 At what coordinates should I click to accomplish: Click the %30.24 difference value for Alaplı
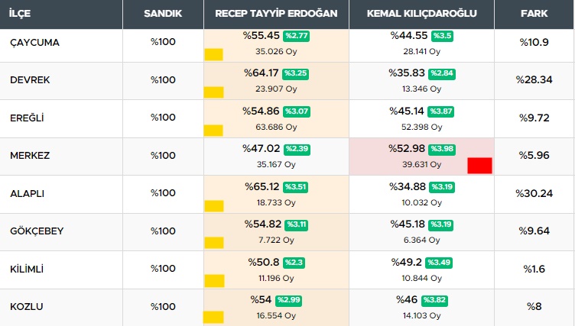(x=534, y=193)
